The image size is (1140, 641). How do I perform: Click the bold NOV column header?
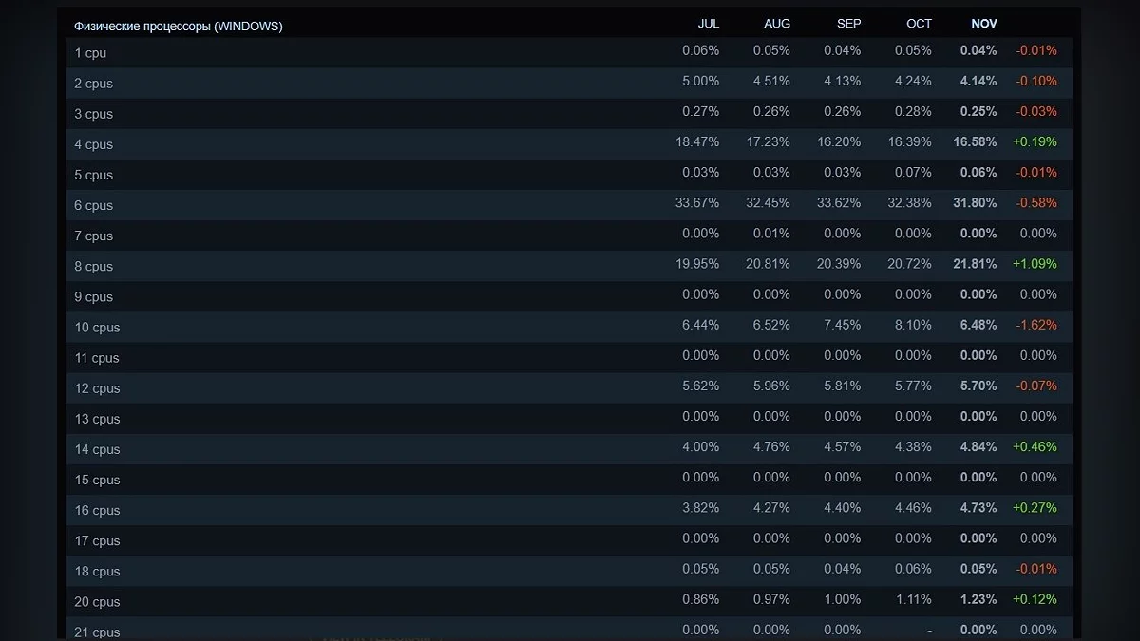984,24
